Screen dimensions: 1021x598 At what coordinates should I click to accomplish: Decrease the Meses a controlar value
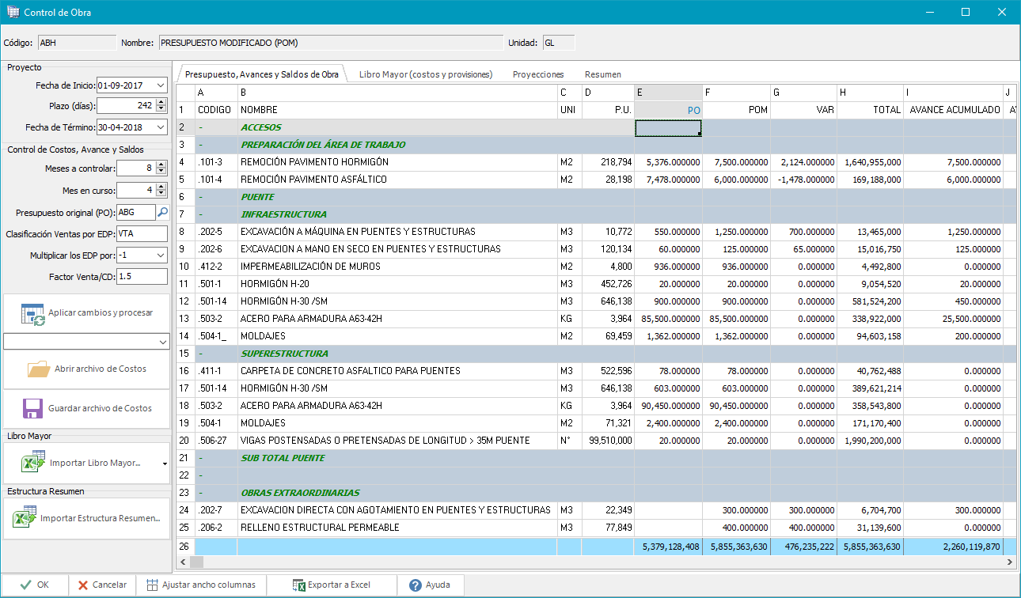pos(161,172)
